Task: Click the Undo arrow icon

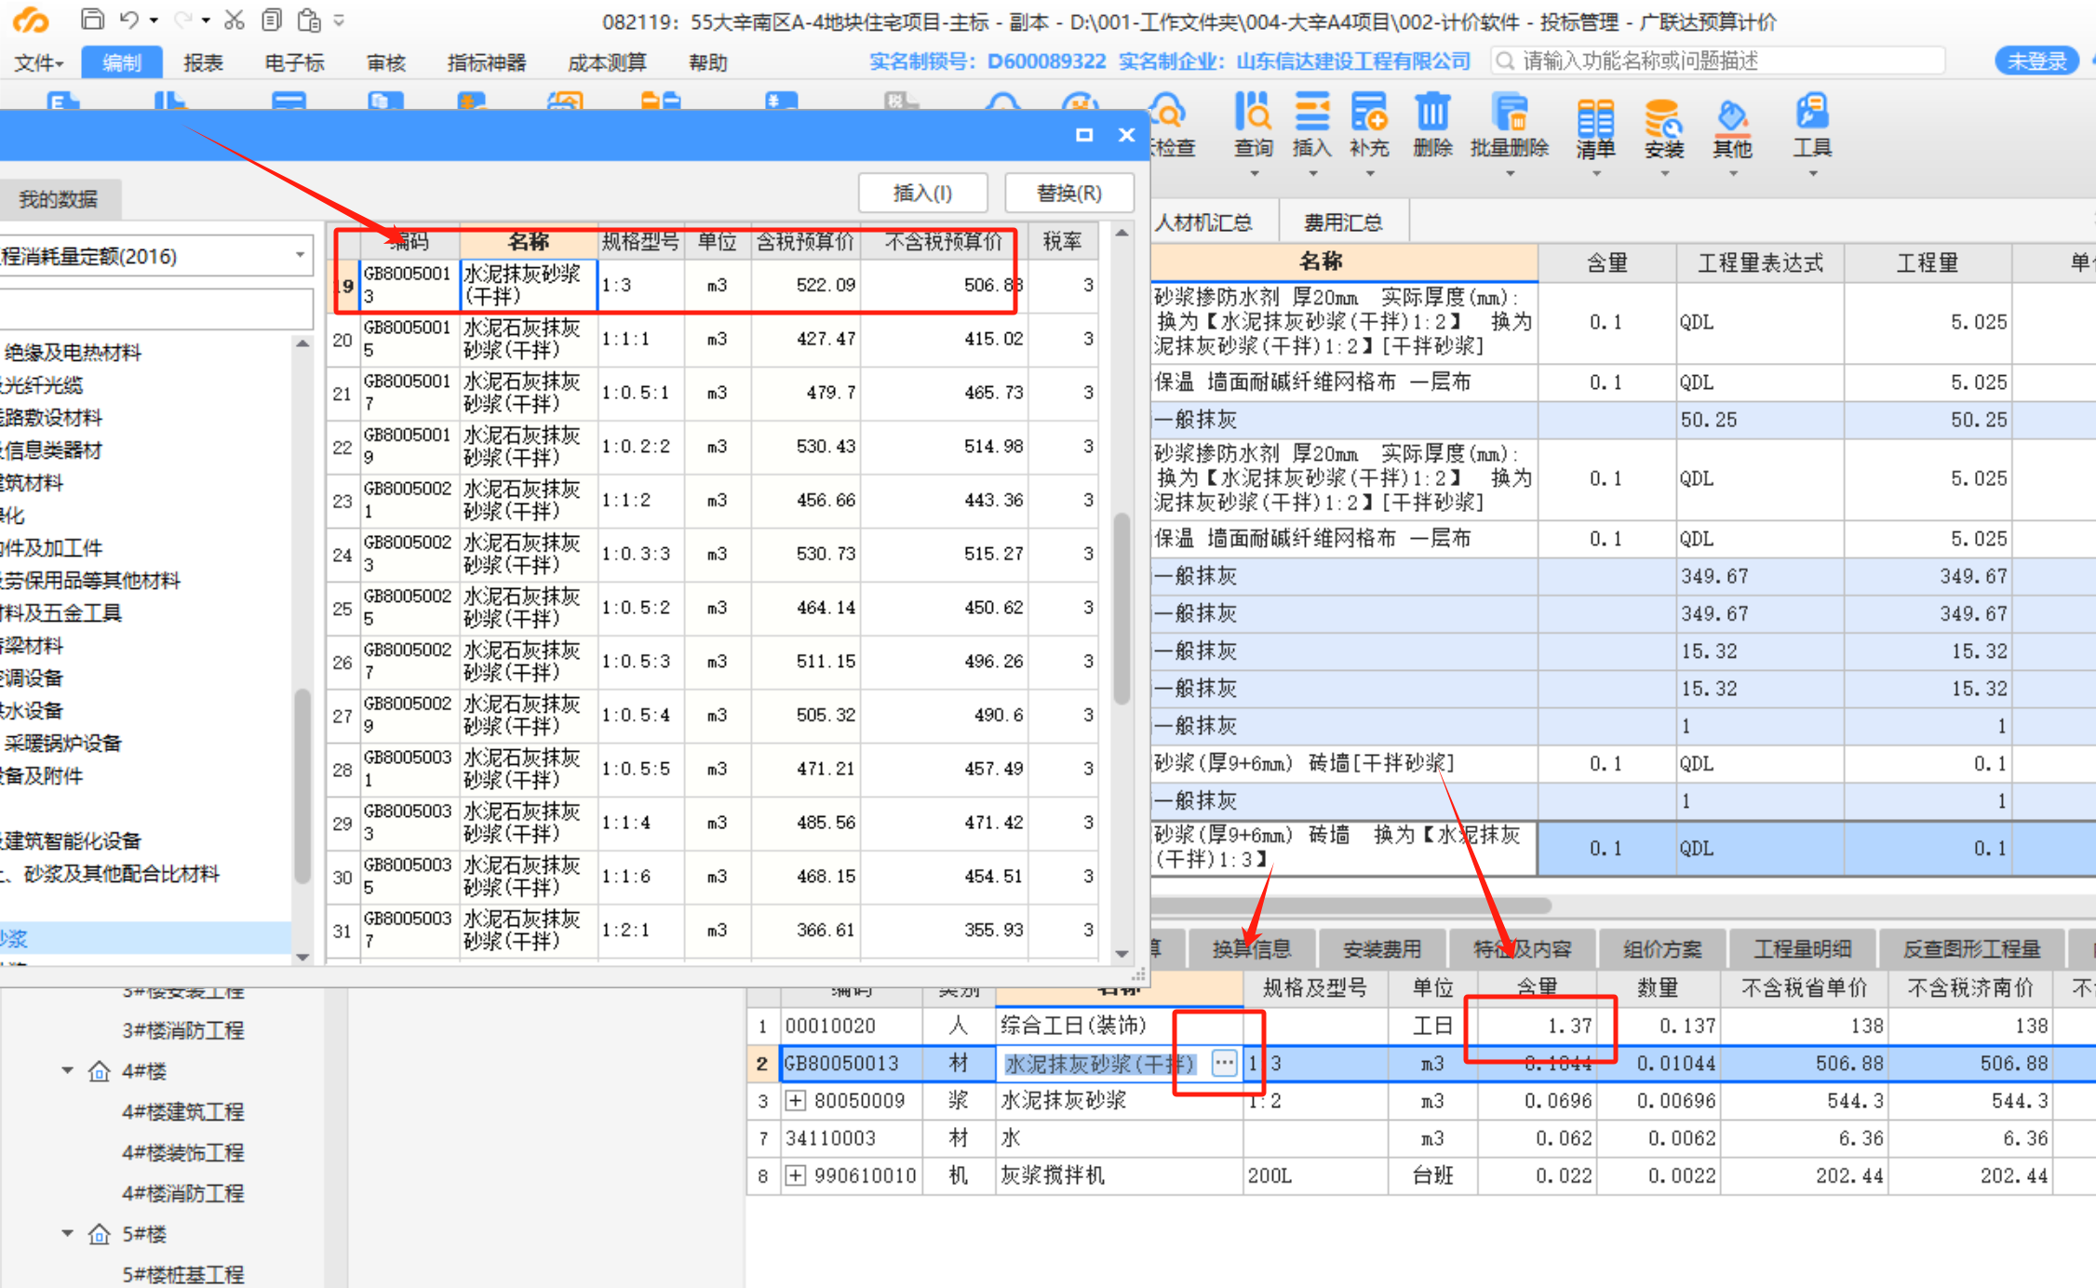Action: tap(129, 20)
